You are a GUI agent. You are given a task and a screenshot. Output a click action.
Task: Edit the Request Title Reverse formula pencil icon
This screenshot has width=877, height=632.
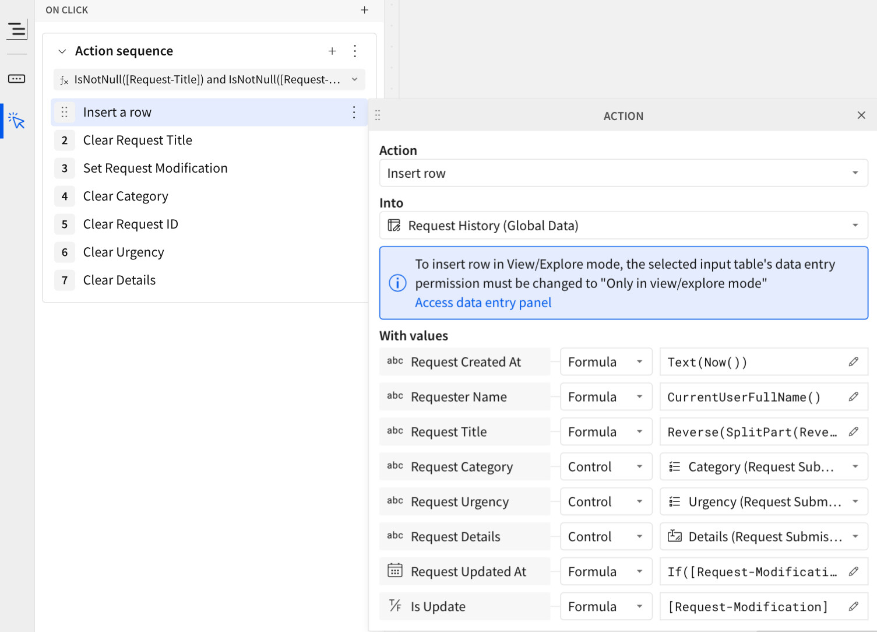coord(854,431)
